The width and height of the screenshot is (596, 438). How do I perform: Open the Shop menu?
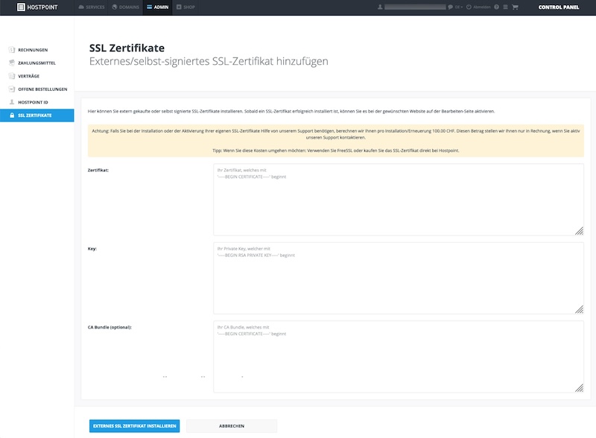point(186,7)
